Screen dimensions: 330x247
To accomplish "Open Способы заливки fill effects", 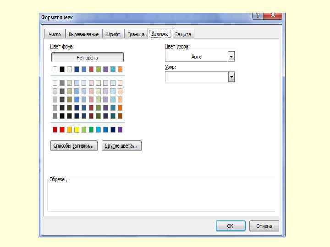I will coord(74,146).
